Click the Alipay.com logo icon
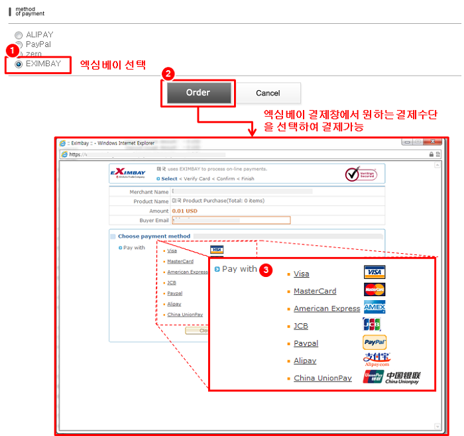This screenshot has width=464, height=436. coord(377,359)
